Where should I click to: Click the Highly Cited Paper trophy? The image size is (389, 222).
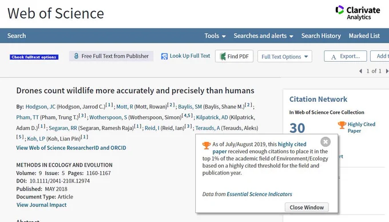[x=342, y=125]
